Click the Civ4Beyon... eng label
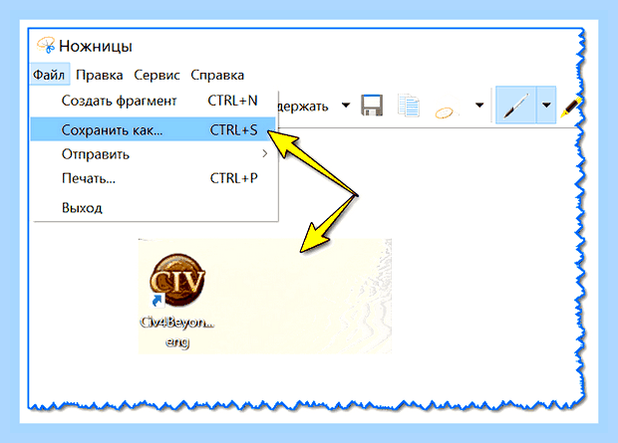 point(177,332)
